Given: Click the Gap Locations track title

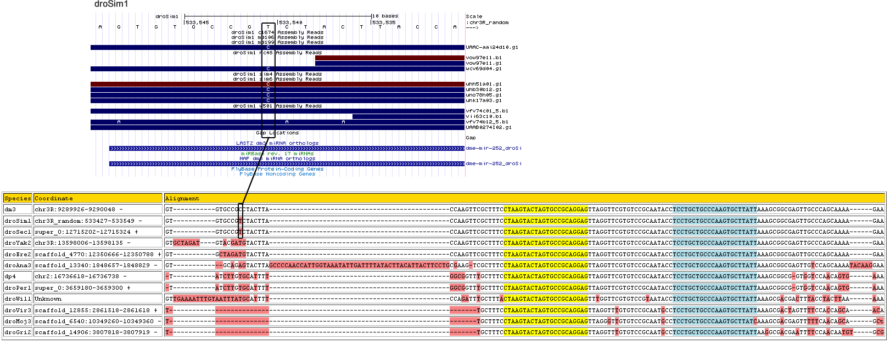Looking at the screenshot, I should [x=277, y=133].
